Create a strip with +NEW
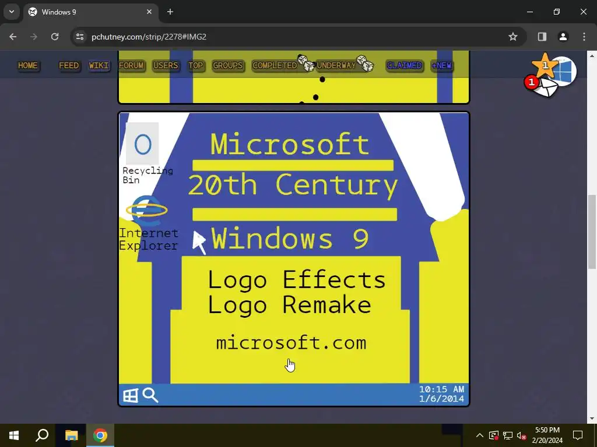The height and width of the screenshot is (447, 597). point(442,65)
